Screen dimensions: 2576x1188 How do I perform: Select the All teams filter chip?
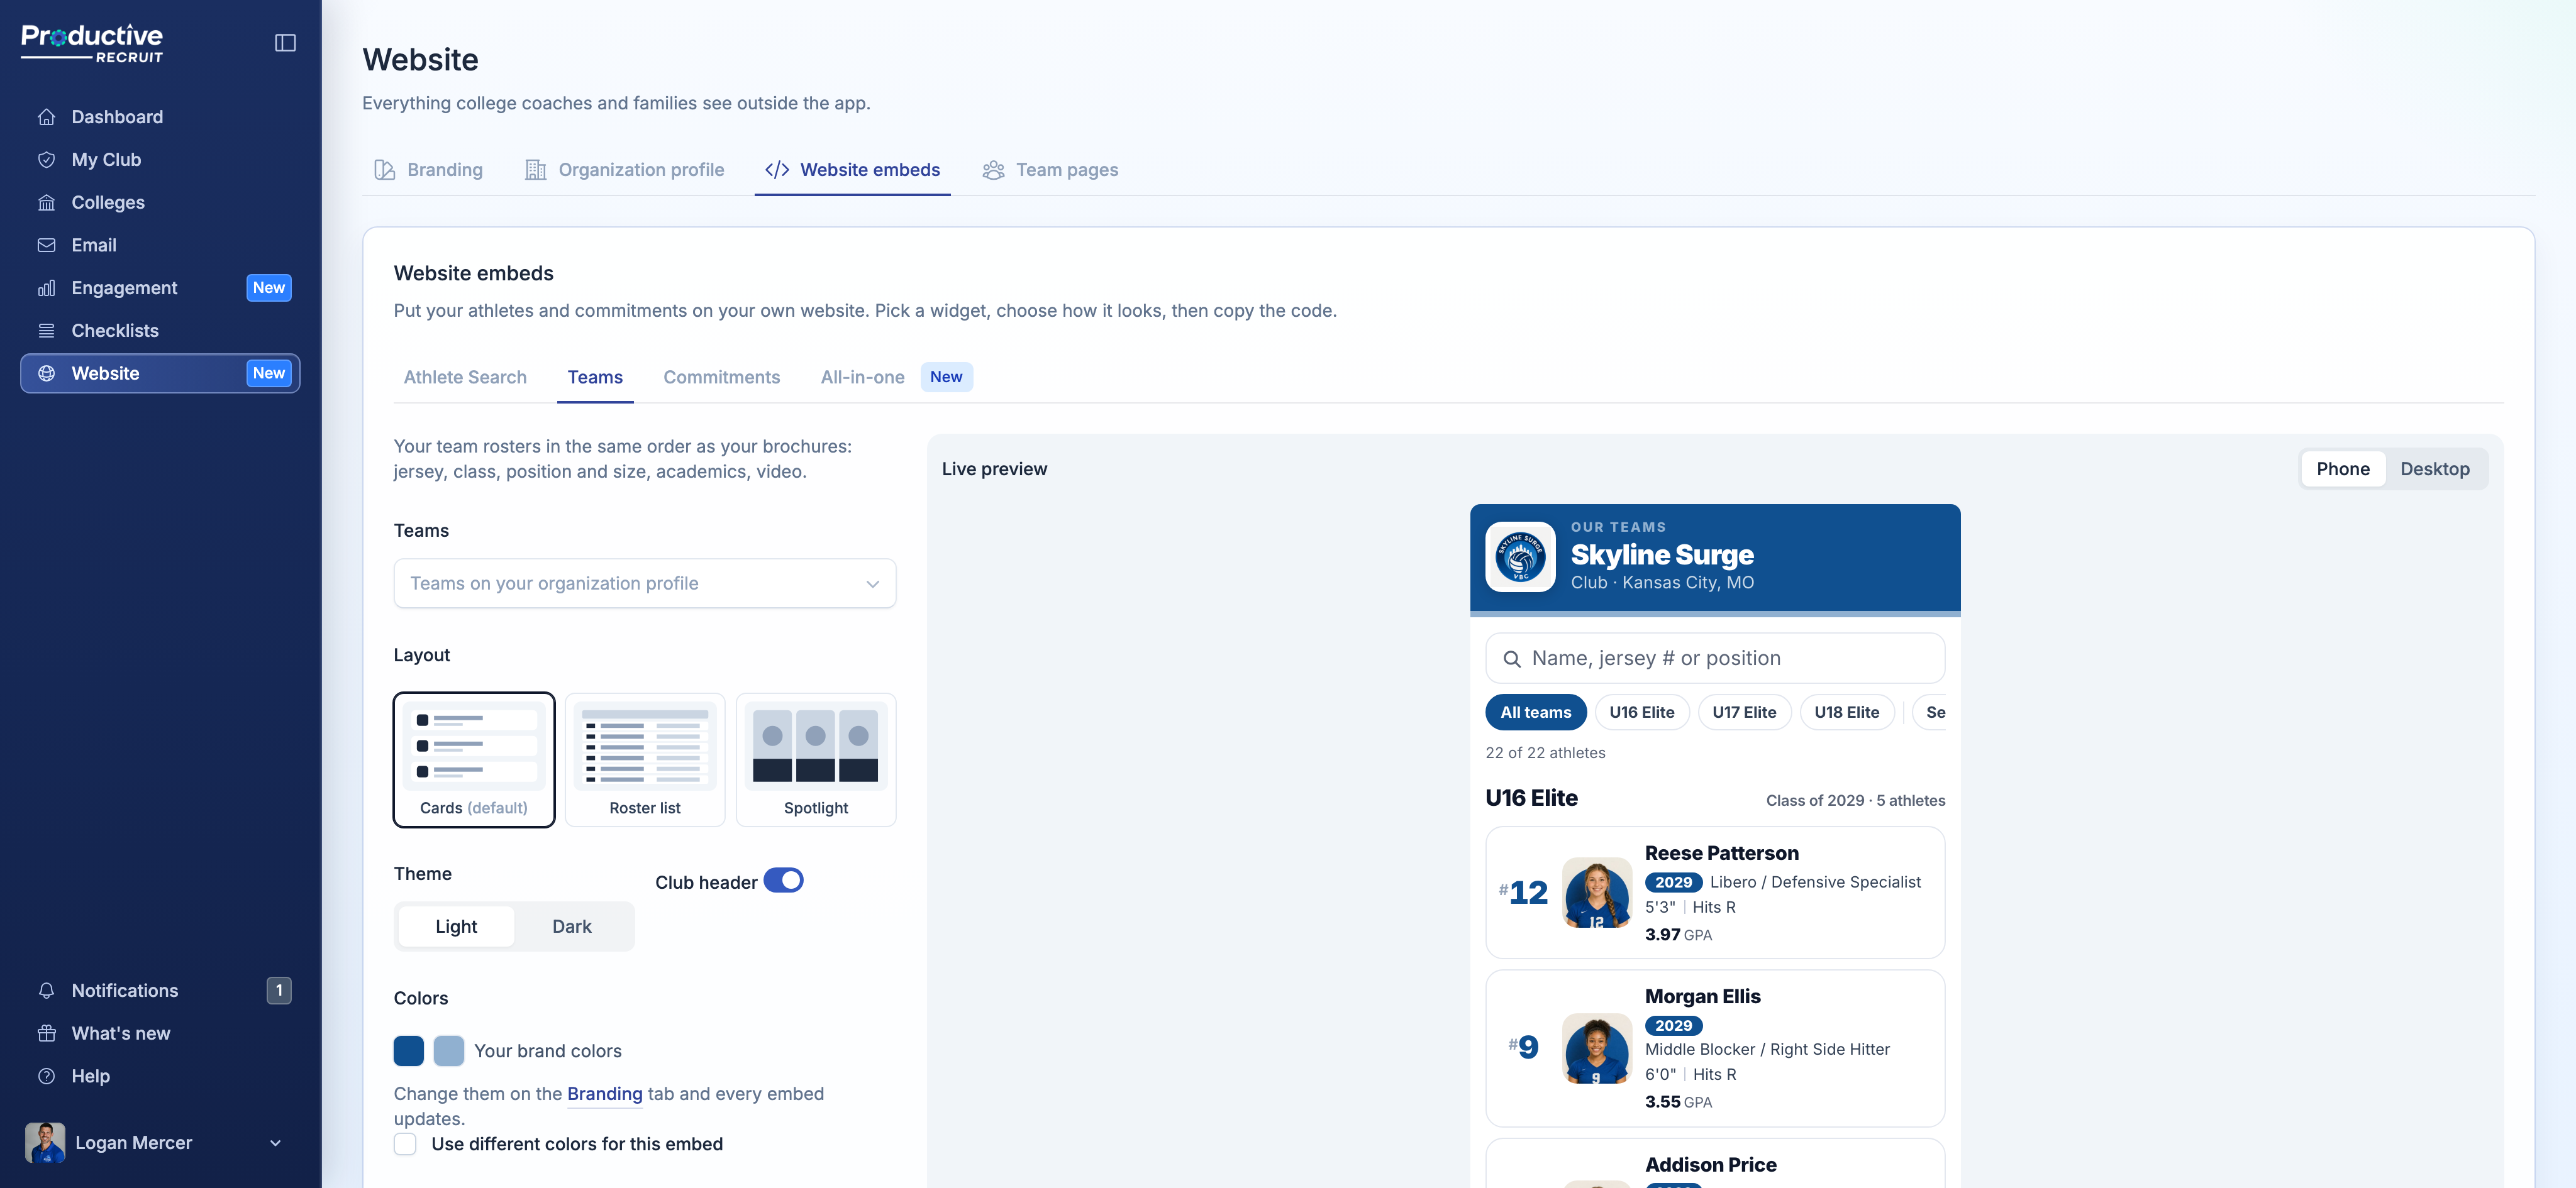tap(1535, 712)
